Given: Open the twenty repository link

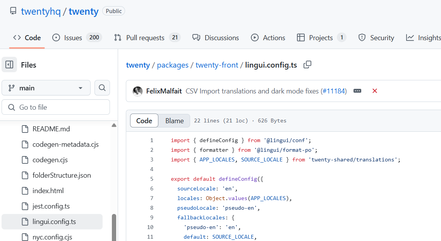Looking at the screenshot, I should (x=84, y=12).
